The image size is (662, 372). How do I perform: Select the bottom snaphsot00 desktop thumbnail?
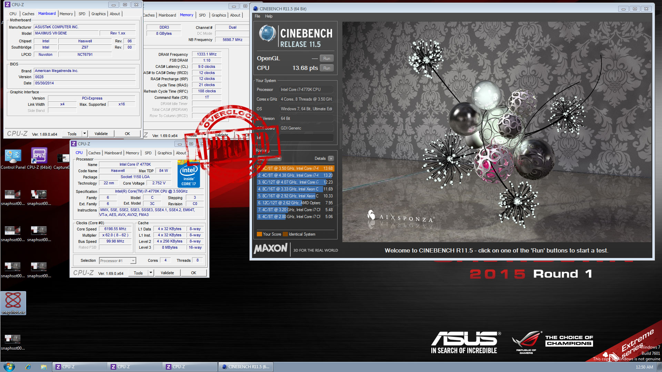13,342
